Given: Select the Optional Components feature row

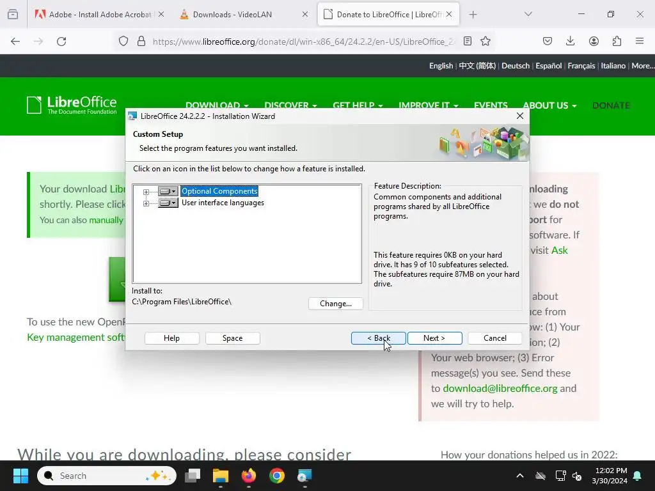Looking at the screenshot, I should coord(219,191).
